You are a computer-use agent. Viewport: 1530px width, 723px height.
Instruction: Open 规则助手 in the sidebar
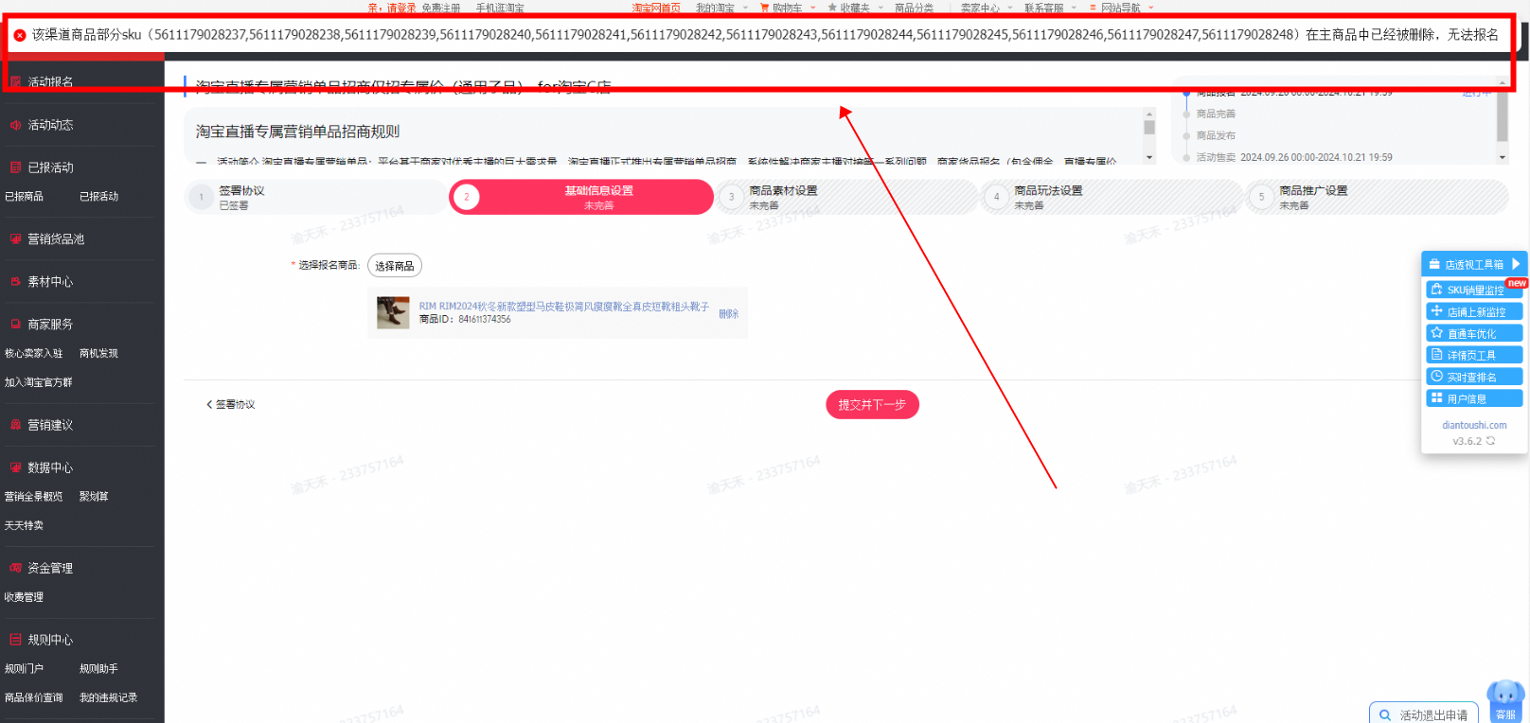[x=98, y=669]
